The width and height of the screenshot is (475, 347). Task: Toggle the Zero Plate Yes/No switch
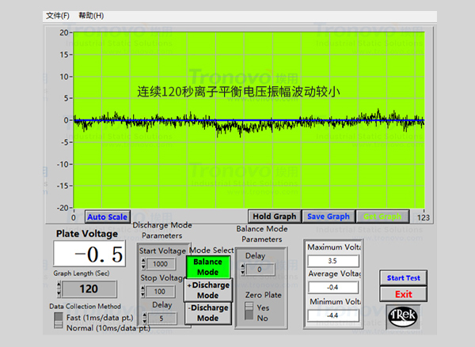pyautogui.click(x=249, y=311)
